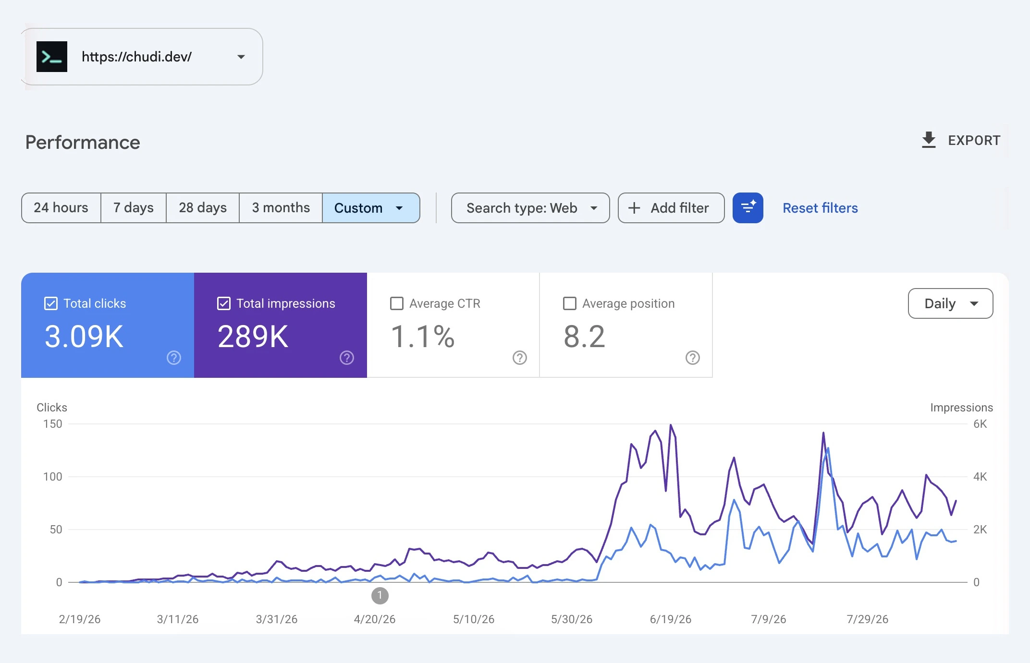
Task: Click the help icon in Total impressions card
Action: [x=347, y=358]
